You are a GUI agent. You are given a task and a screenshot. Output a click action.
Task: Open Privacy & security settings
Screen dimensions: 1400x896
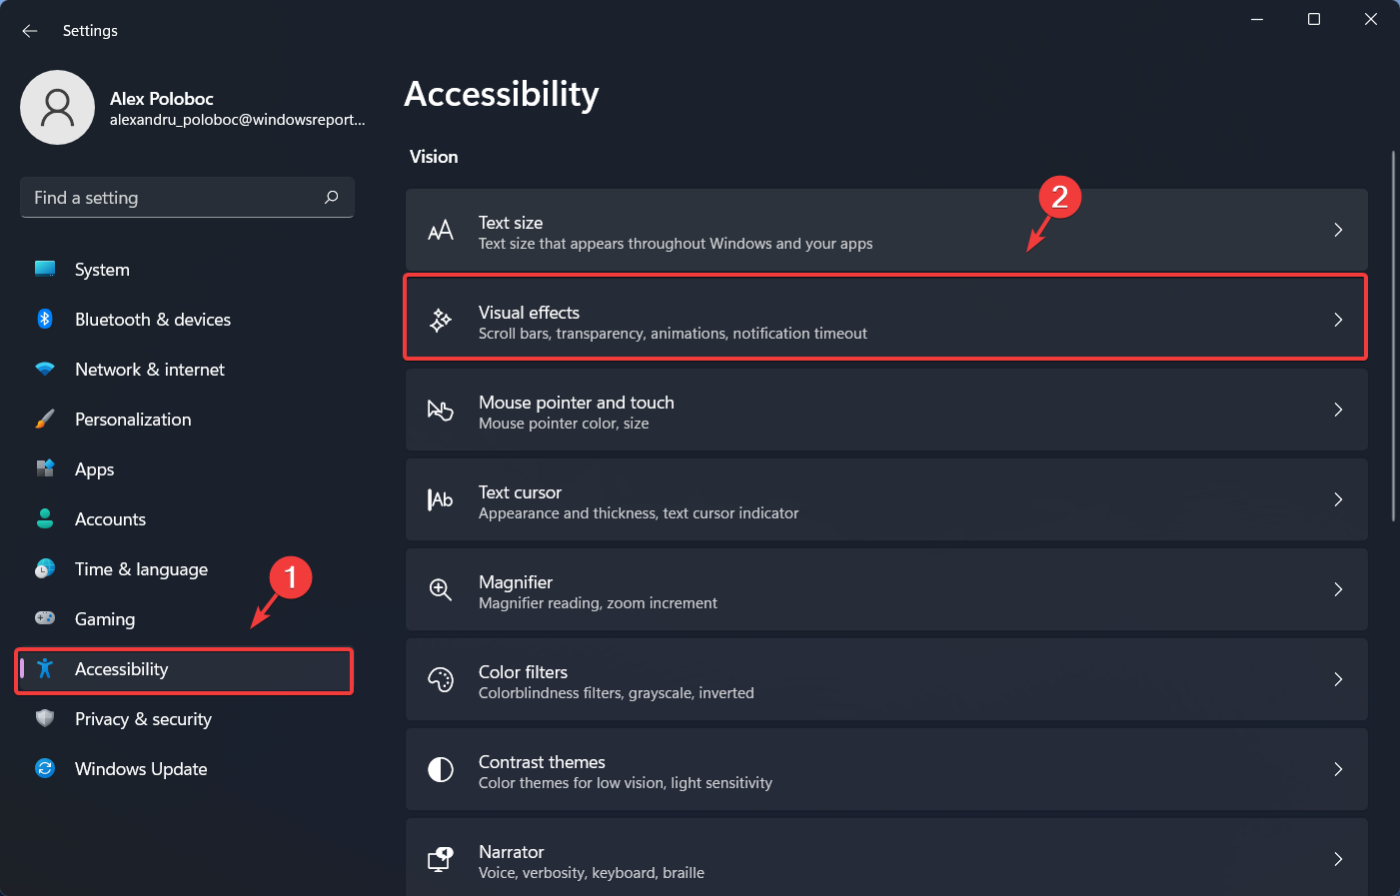(143, 718)
